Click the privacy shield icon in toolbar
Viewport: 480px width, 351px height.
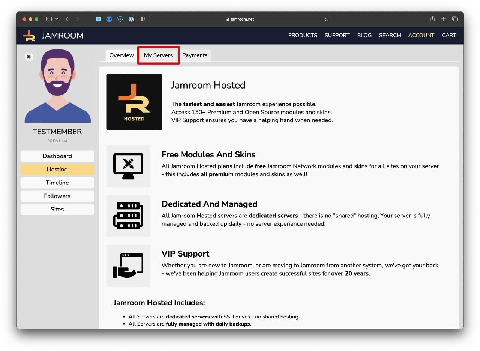pyautogui.click(x=142, y=19)
